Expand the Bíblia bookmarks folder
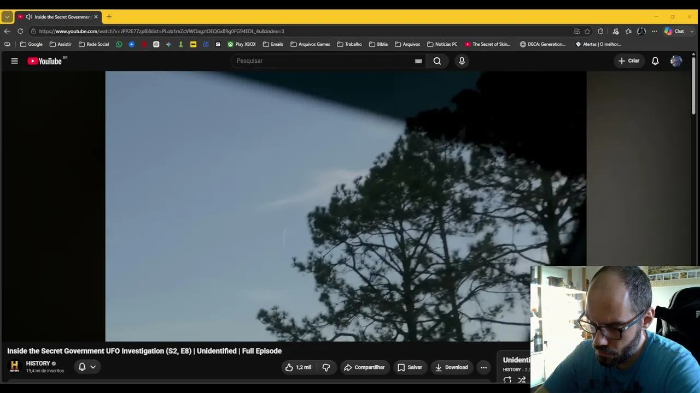700x393 pixels. click(378, 44)
